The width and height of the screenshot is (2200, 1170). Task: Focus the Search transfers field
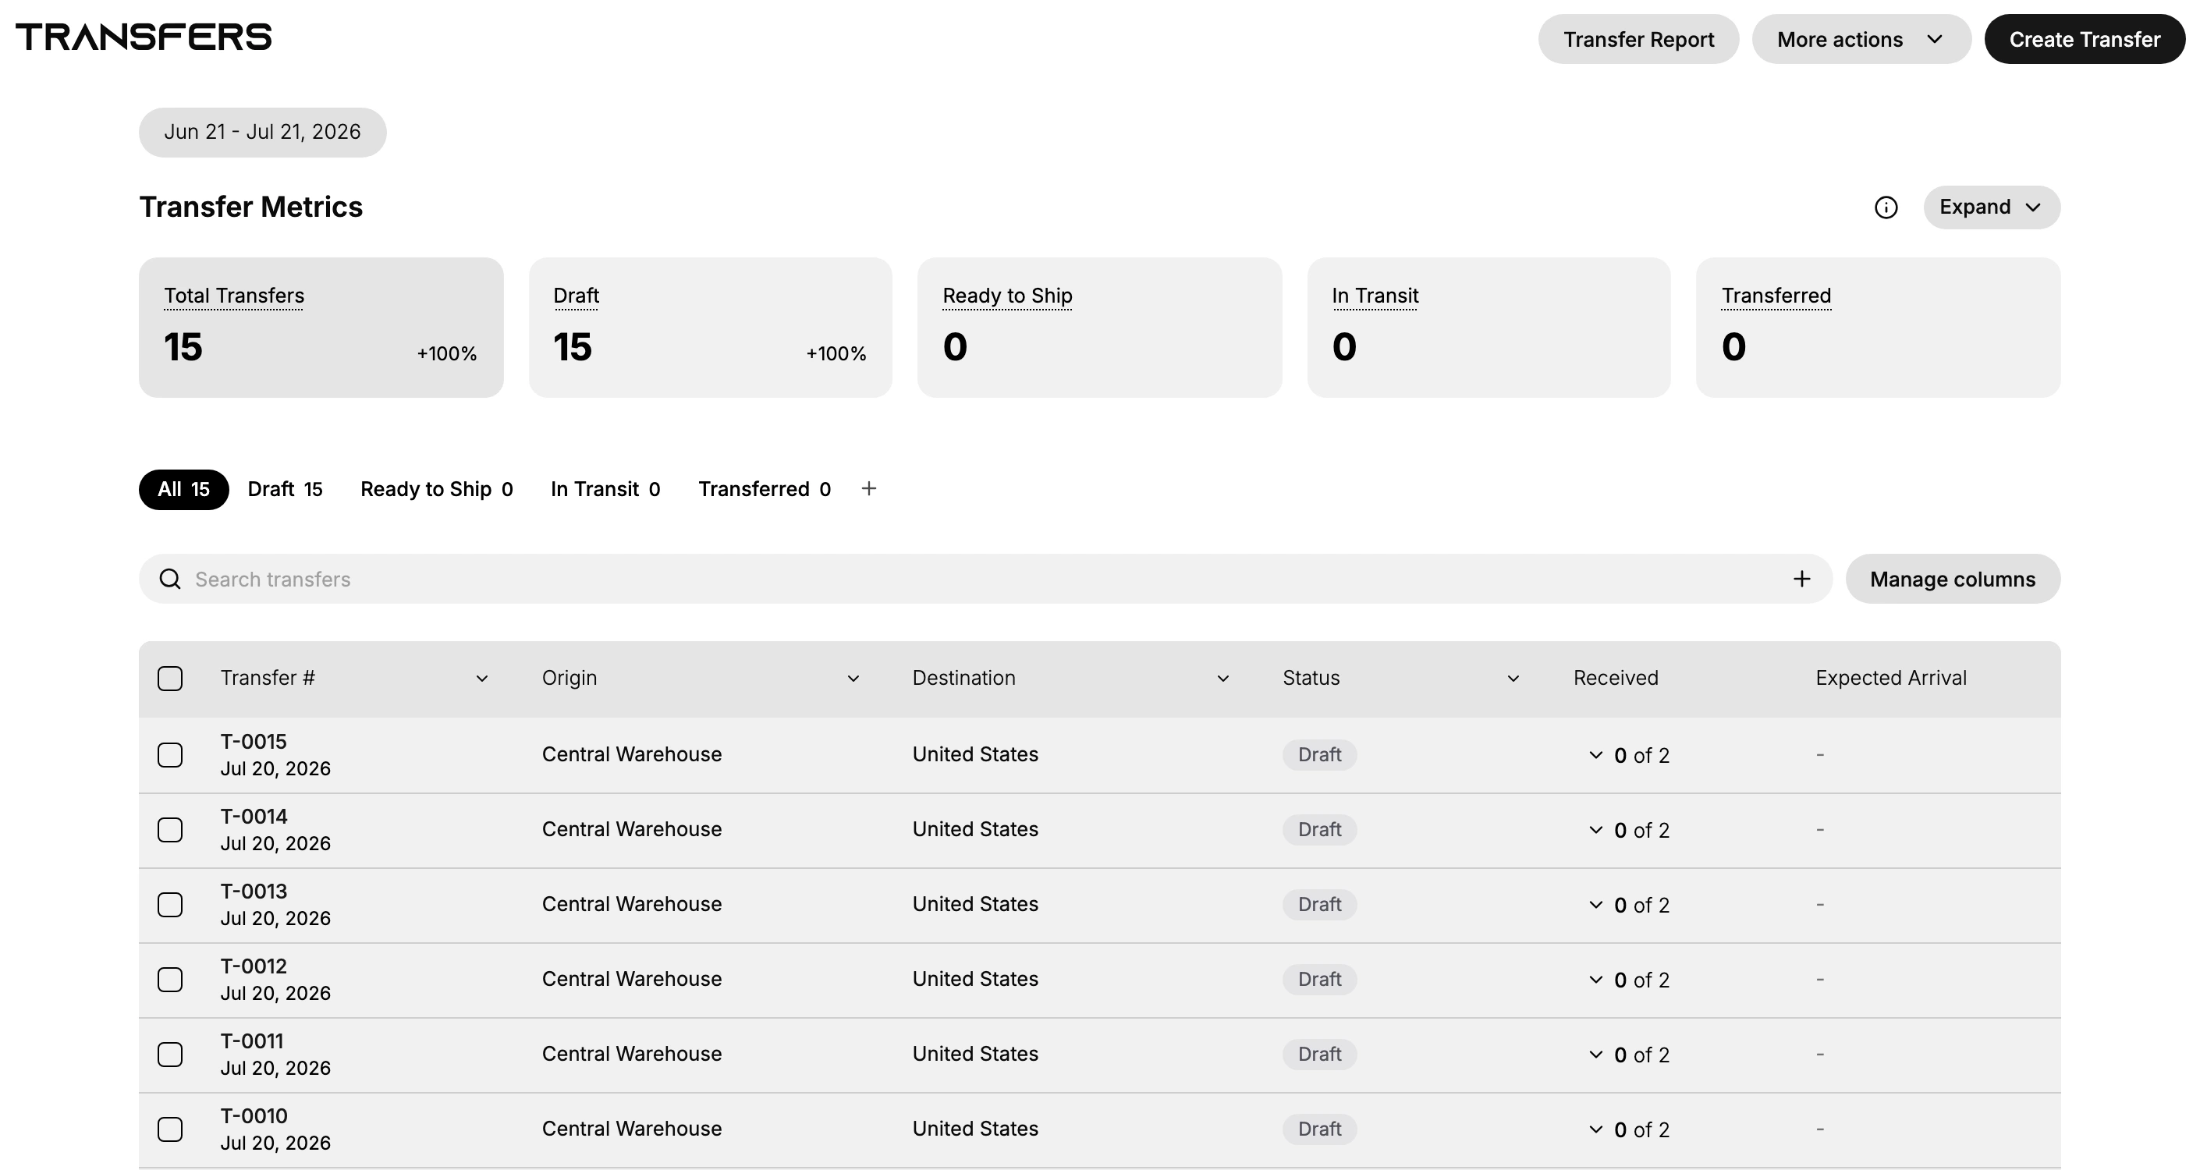[985, 579]
